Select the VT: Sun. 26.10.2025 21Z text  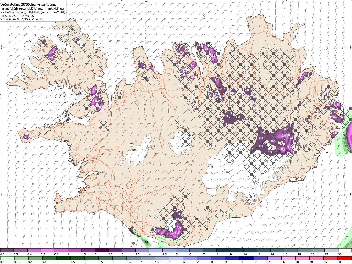(17, 19)
